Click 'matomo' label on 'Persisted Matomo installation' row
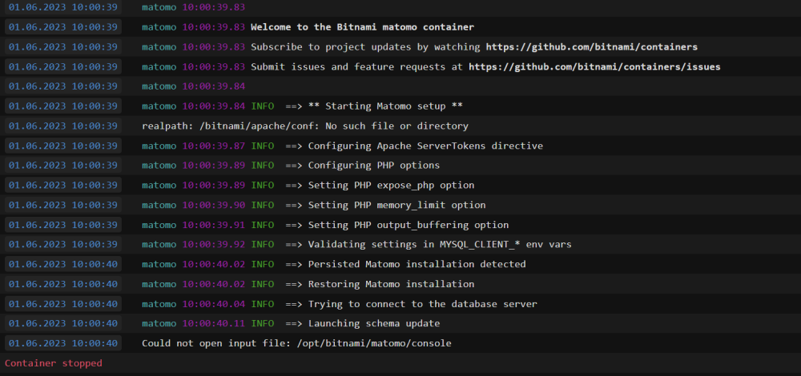The width and height of the screenshot is (801, 376). [x=159, y=264]
